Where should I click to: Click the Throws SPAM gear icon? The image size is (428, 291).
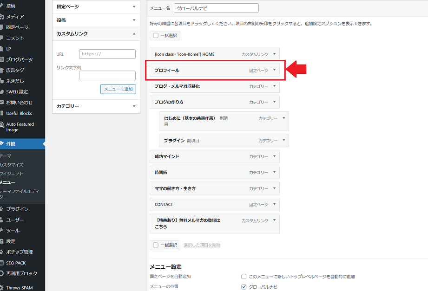[x=2, y=288]
